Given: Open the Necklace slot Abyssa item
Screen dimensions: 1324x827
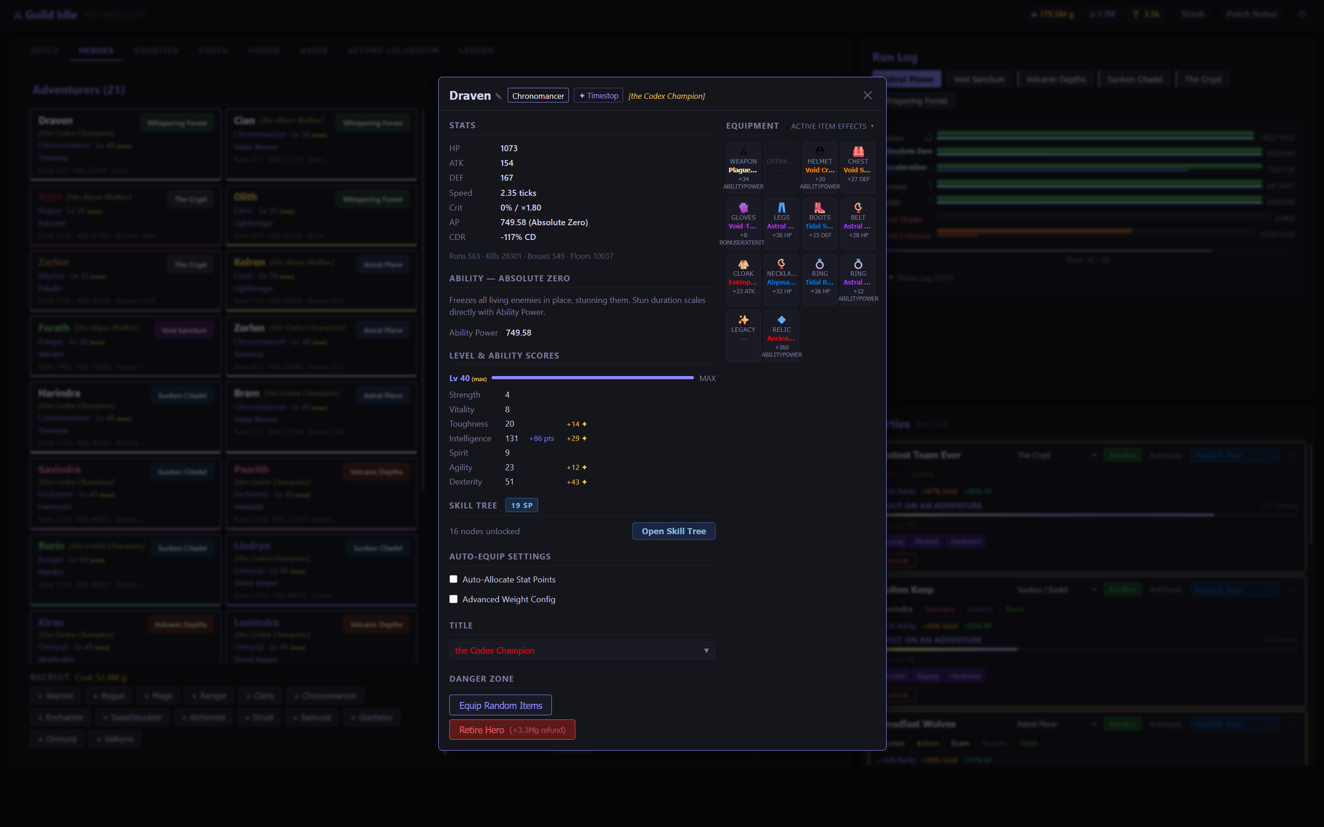Looking at the screenshot, I should point(781,279).
